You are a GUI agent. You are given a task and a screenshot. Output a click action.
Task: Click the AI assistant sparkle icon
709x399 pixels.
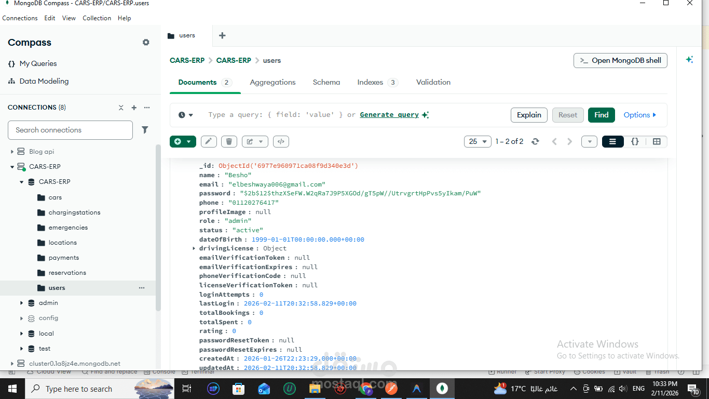tap(689, 60)
